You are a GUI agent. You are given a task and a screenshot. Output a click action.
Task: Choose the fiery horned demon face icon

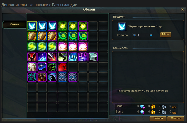[x=42, y=77]
